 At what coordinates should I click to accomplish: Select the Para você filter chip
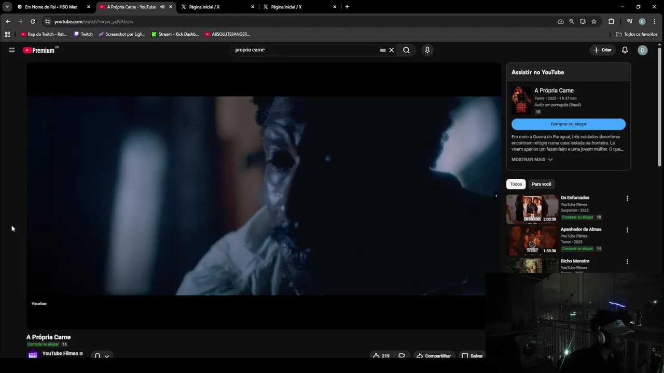[x=542, y=184]
